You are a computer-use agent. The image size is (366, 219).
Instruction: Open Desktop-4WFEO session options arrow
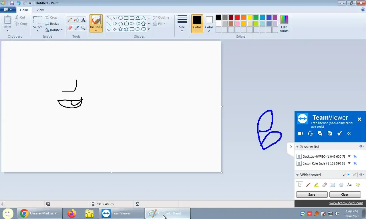coord(349,157)
